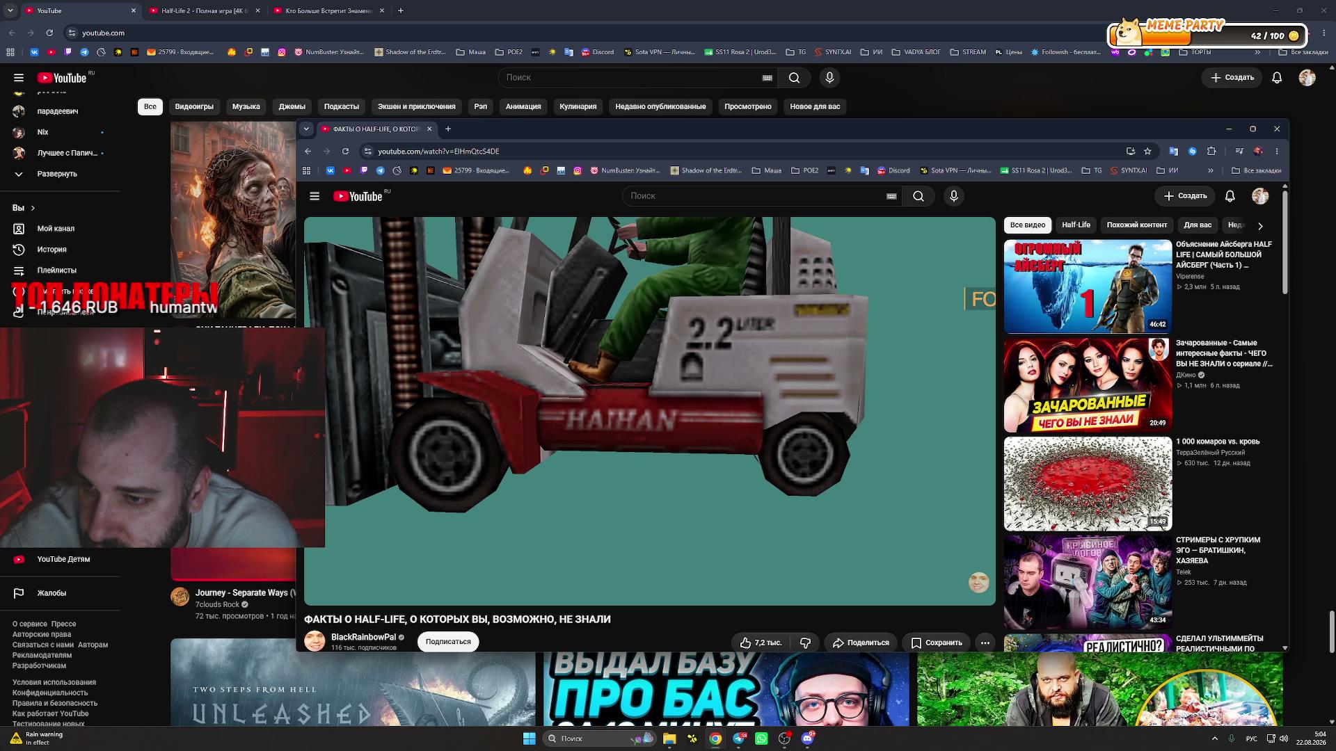Show more chips with the right chevron

pos(1260,225)
